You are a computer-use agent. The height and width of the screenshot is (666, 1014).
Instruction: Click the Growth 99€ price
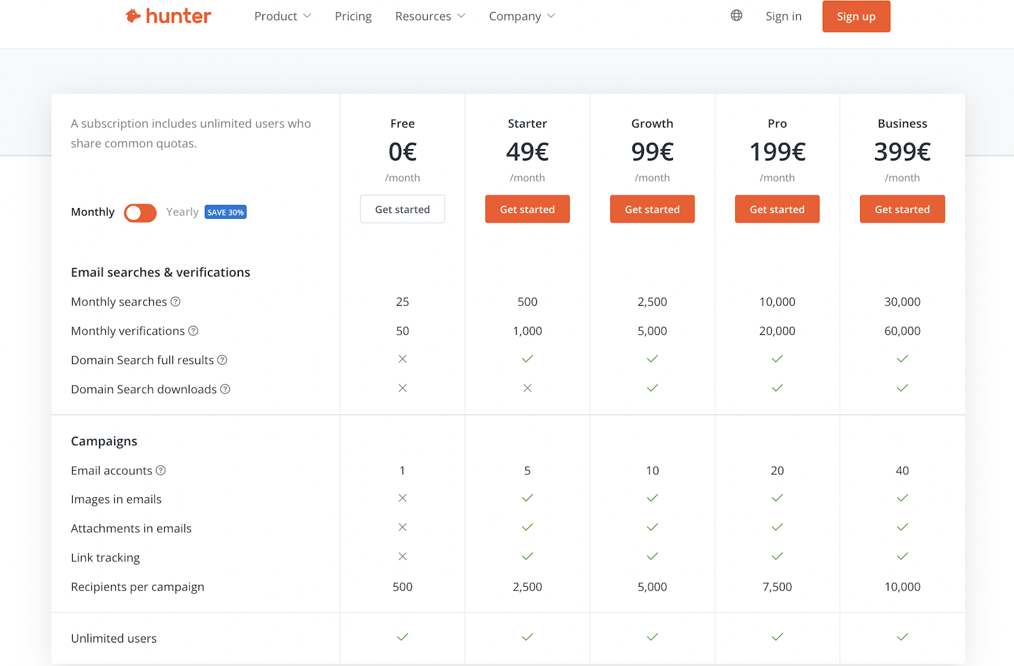[x=652, y=152]
